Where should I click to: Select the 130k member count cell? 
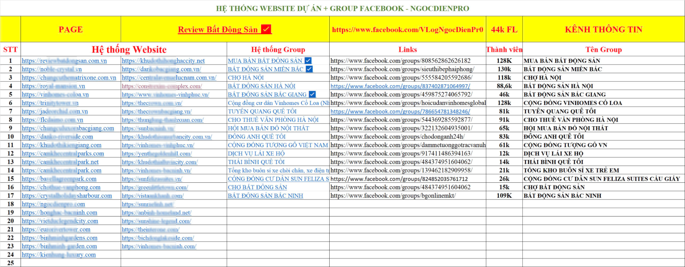coord(504,69)
